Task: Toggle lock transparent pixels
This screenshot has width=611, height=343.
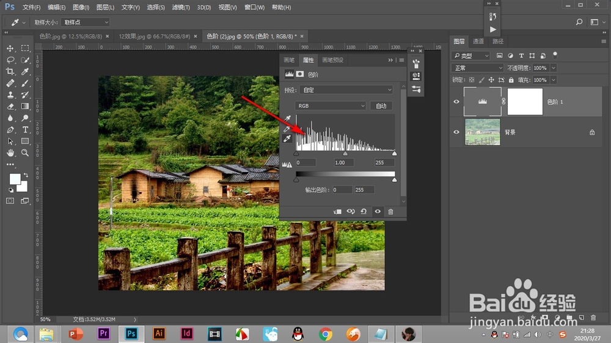Action: pos(472,80)
